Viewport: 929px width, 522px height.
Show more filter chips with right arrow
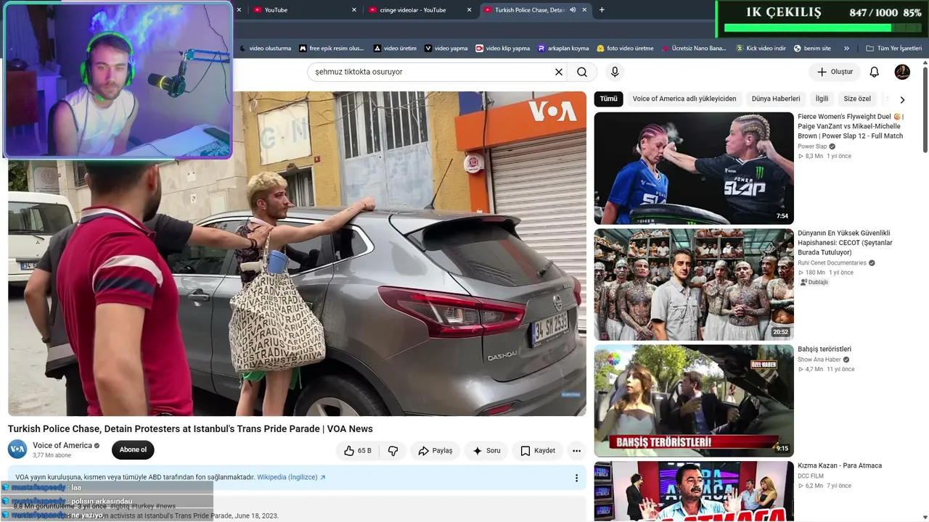[902, 99]
